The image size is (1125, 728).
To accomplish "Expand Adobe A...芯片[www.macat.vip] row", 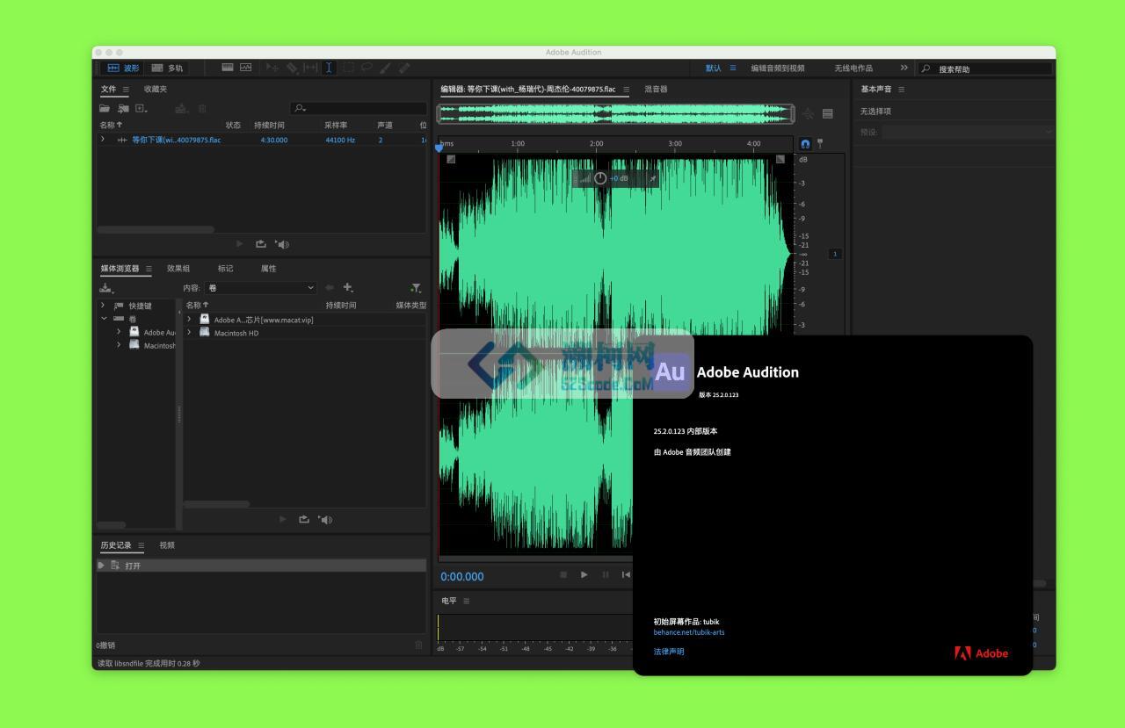I will pyautogui.click(x=189, y=320).
